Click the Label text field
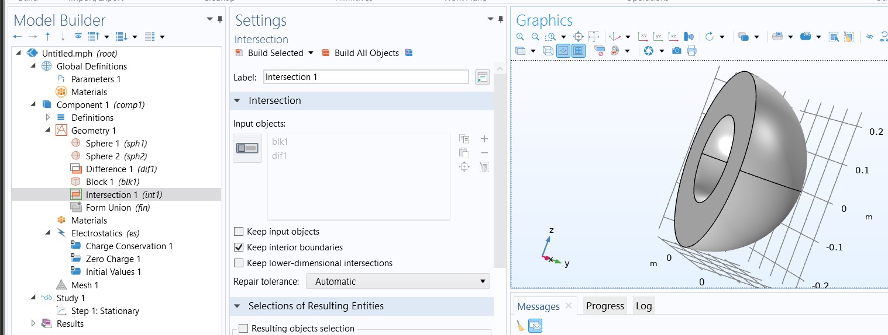The height and width of the screenshot is (335, 888). coord(366,77)
